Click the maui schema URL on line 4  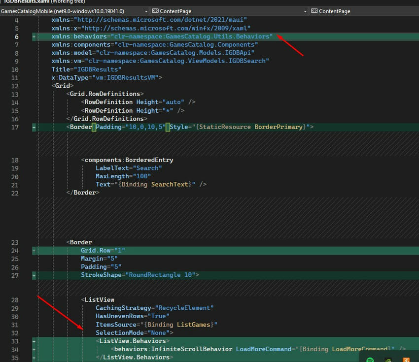click(x=160, y=20)
